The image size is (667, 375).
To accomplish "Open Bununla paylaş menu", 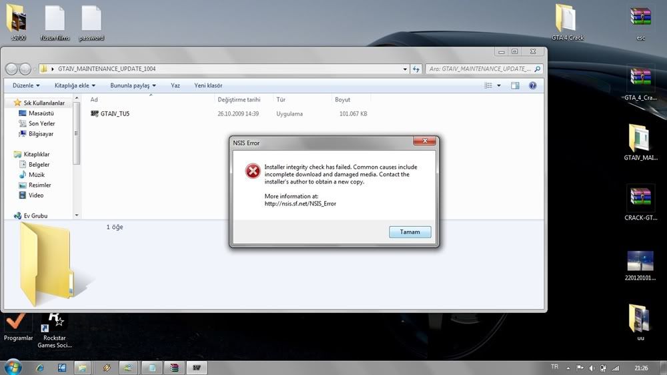I will click(133, 85).
